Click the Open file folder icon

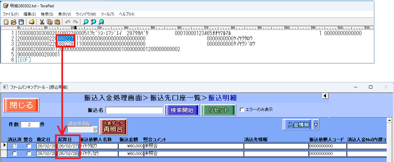point(14,22)
